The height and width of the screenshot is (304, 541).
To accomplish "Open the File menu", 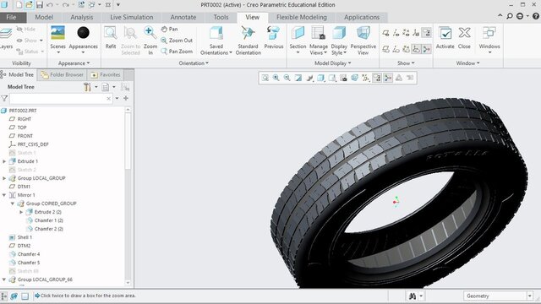I will [x=11, y=17].
